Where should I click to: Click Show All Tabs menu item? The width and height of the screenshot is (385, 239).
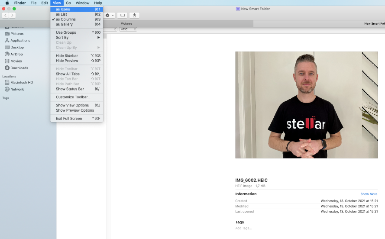pos(77,74)
